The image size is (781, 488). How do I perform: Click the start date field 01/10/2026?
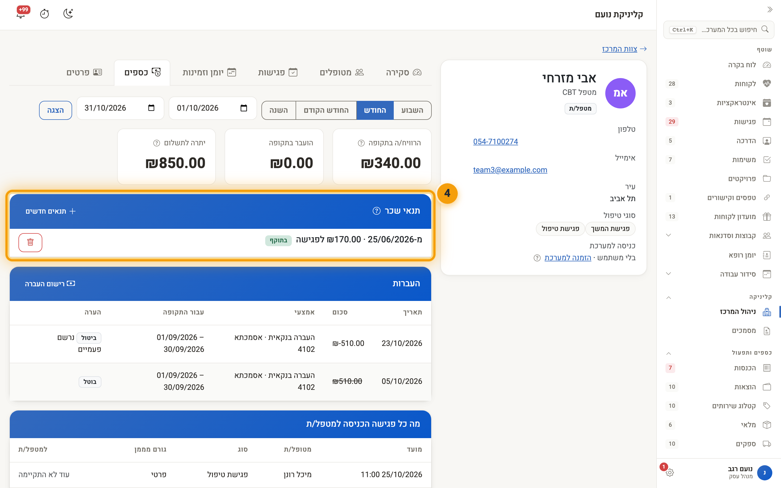click(x=213, y=108)
